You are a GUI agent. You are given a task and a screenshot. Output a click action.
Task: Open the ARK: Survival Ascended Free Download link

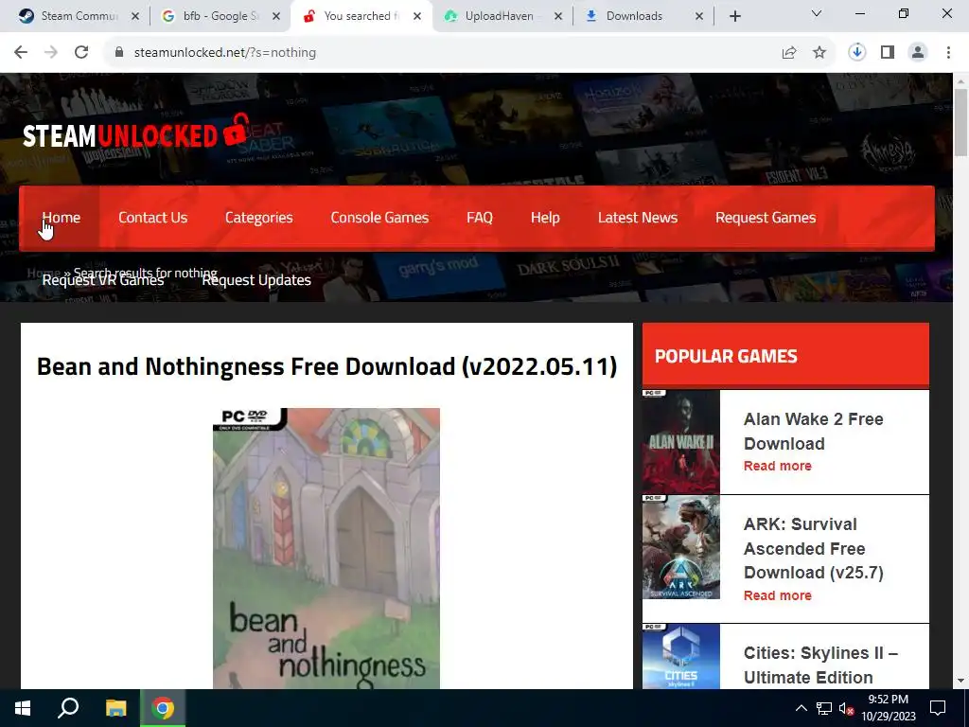tap(813, 548)
